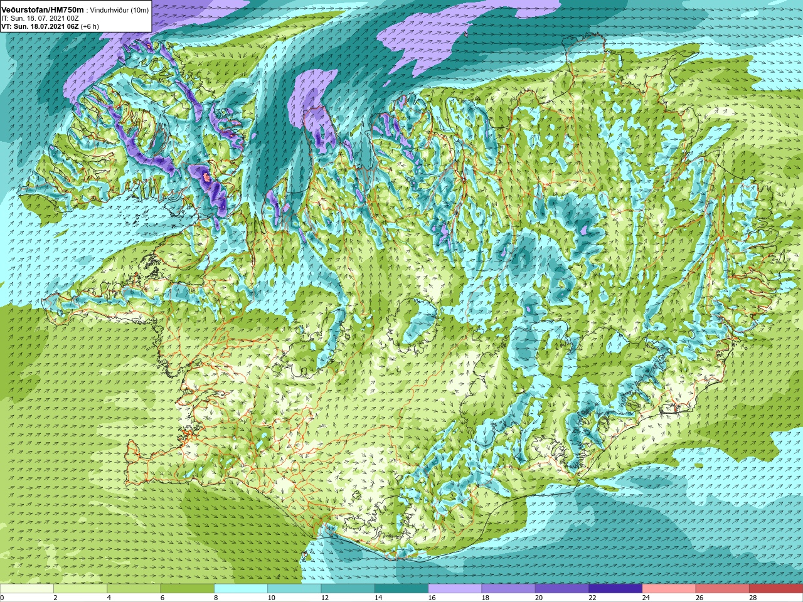Click the teal 12–14 legend swatch
Viewport: 803px width, 602px height.
348,588
